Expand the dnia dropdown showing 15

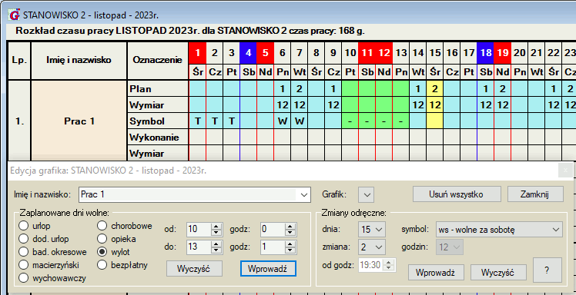coord(371,230)
